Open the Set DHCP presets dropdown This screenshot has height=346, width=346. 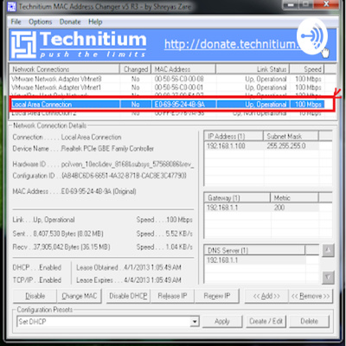click(108, 321)
